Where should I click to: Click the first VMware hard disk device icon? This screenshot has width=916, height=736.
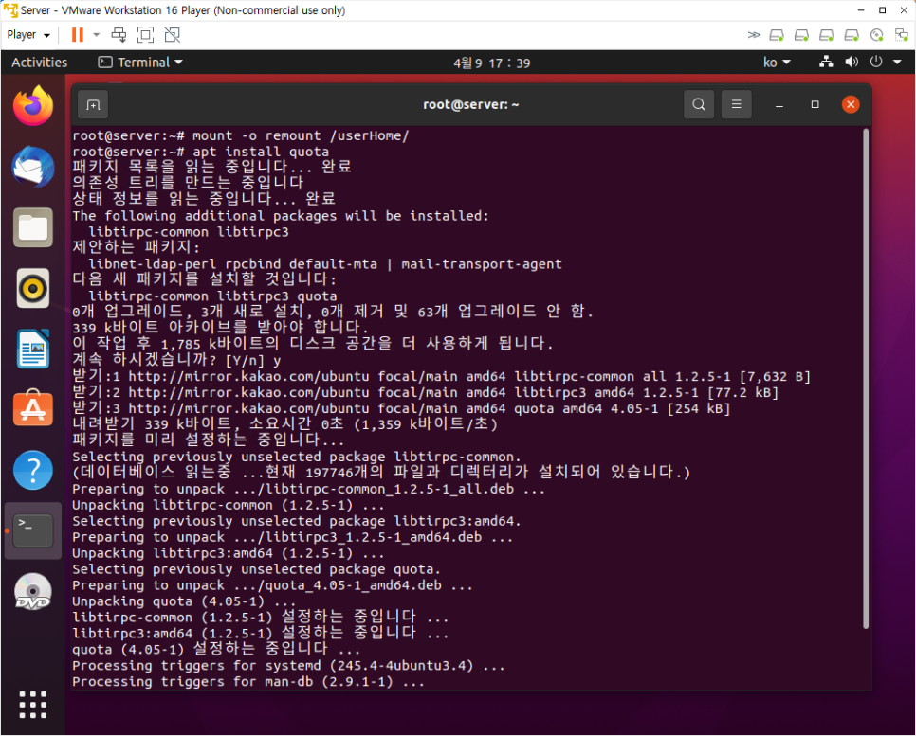click(777, 35)
